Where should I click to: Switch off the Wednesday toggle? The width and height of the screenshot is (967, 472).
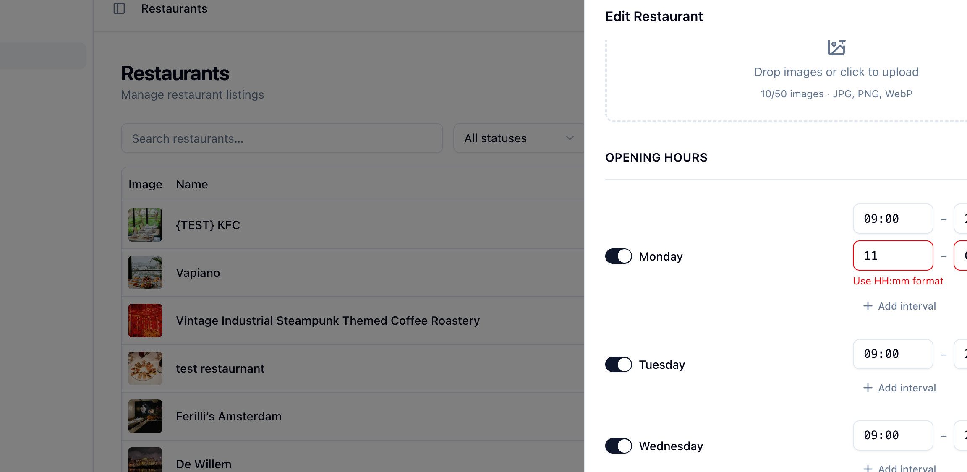(x=618, y=446)
